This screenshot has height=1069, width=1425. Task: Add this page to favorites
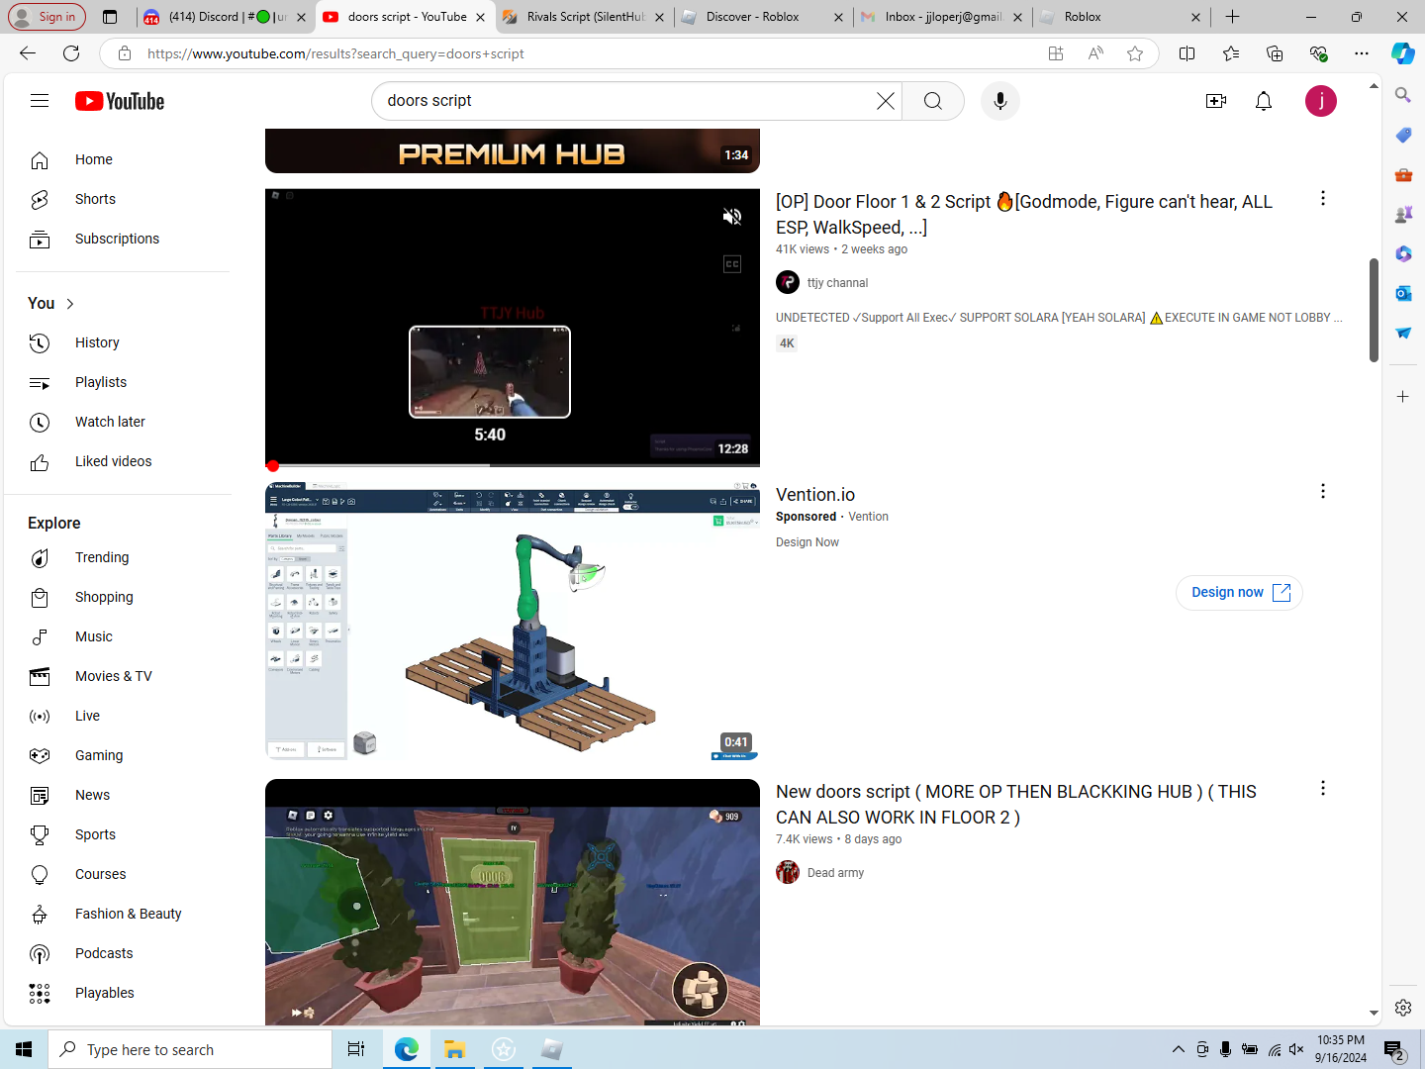point(1135,53)
